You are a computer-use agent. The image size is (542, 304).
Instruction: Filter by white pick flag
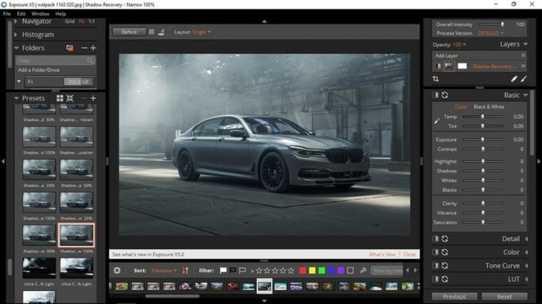click(223, 271)
